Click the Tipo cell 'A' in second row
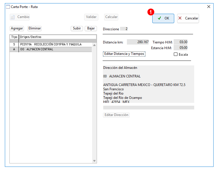 click(x=14, y=49)
